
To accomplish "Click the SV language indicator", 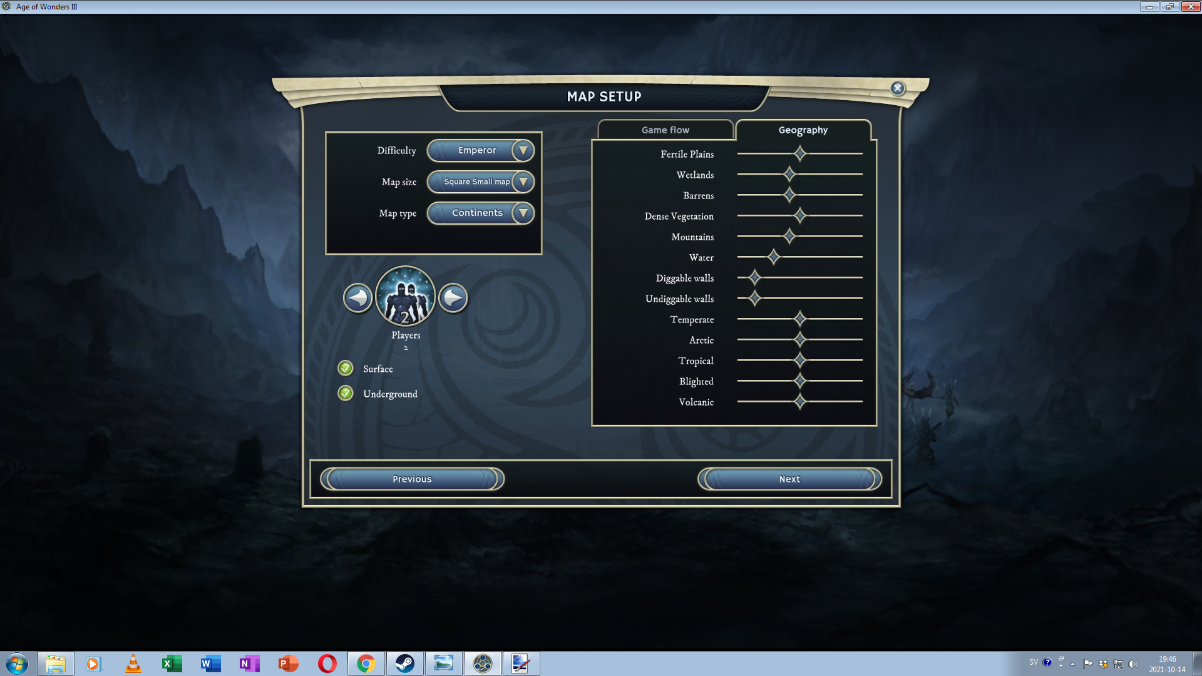I will pos(1034,662).
